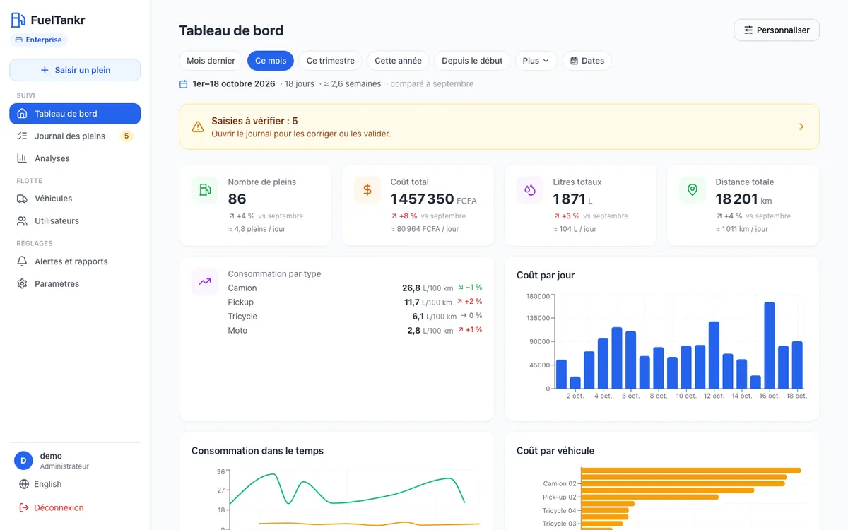
Task: Open the Saisies à vérifier alert chevron
Action: tap(801, 127)
